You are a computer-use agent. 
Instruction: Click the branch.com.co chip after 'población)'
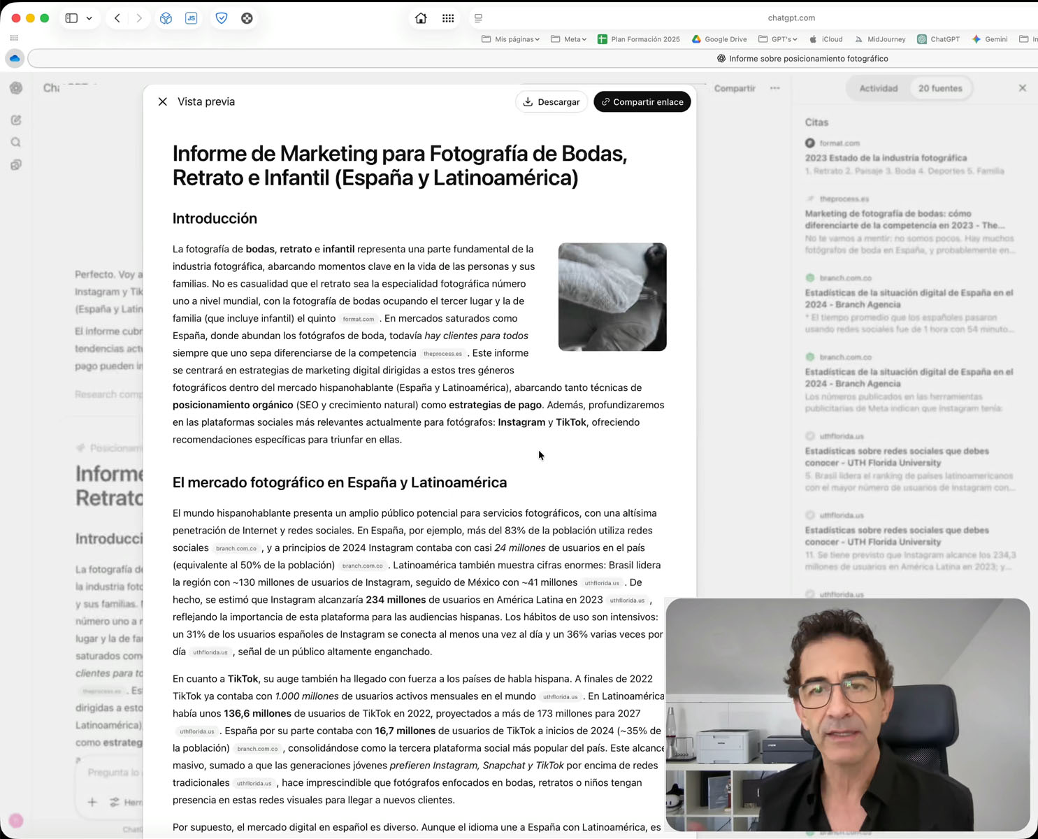(363, 566)
